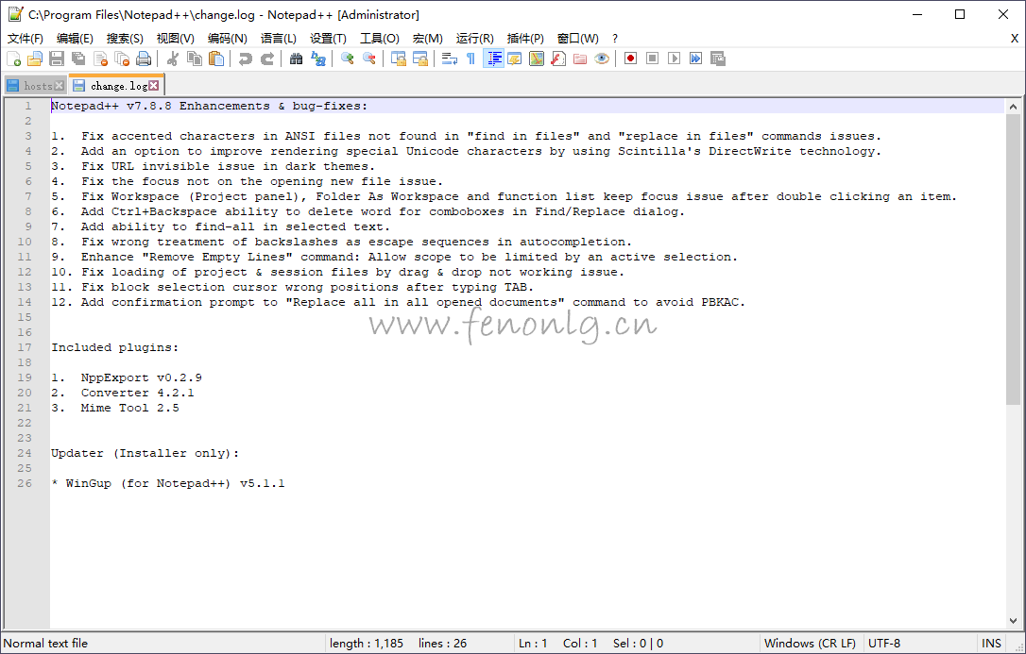Click the Zoom In magnifier icon
The width and height of the screenshot is (1026, 654).
click(348, 59)
